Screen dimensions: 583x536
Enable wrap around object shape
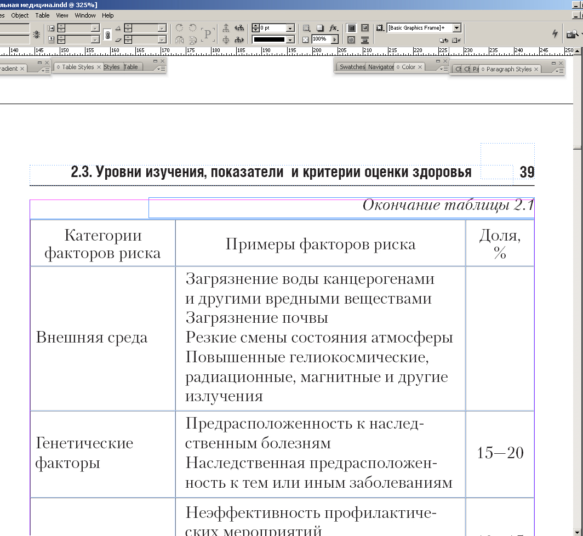click(351, 40)
